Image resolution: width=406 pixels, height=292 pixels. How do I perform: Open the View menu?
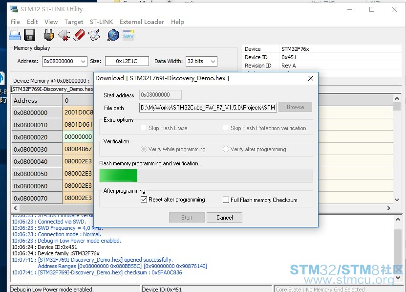click(x=51, y=22)
